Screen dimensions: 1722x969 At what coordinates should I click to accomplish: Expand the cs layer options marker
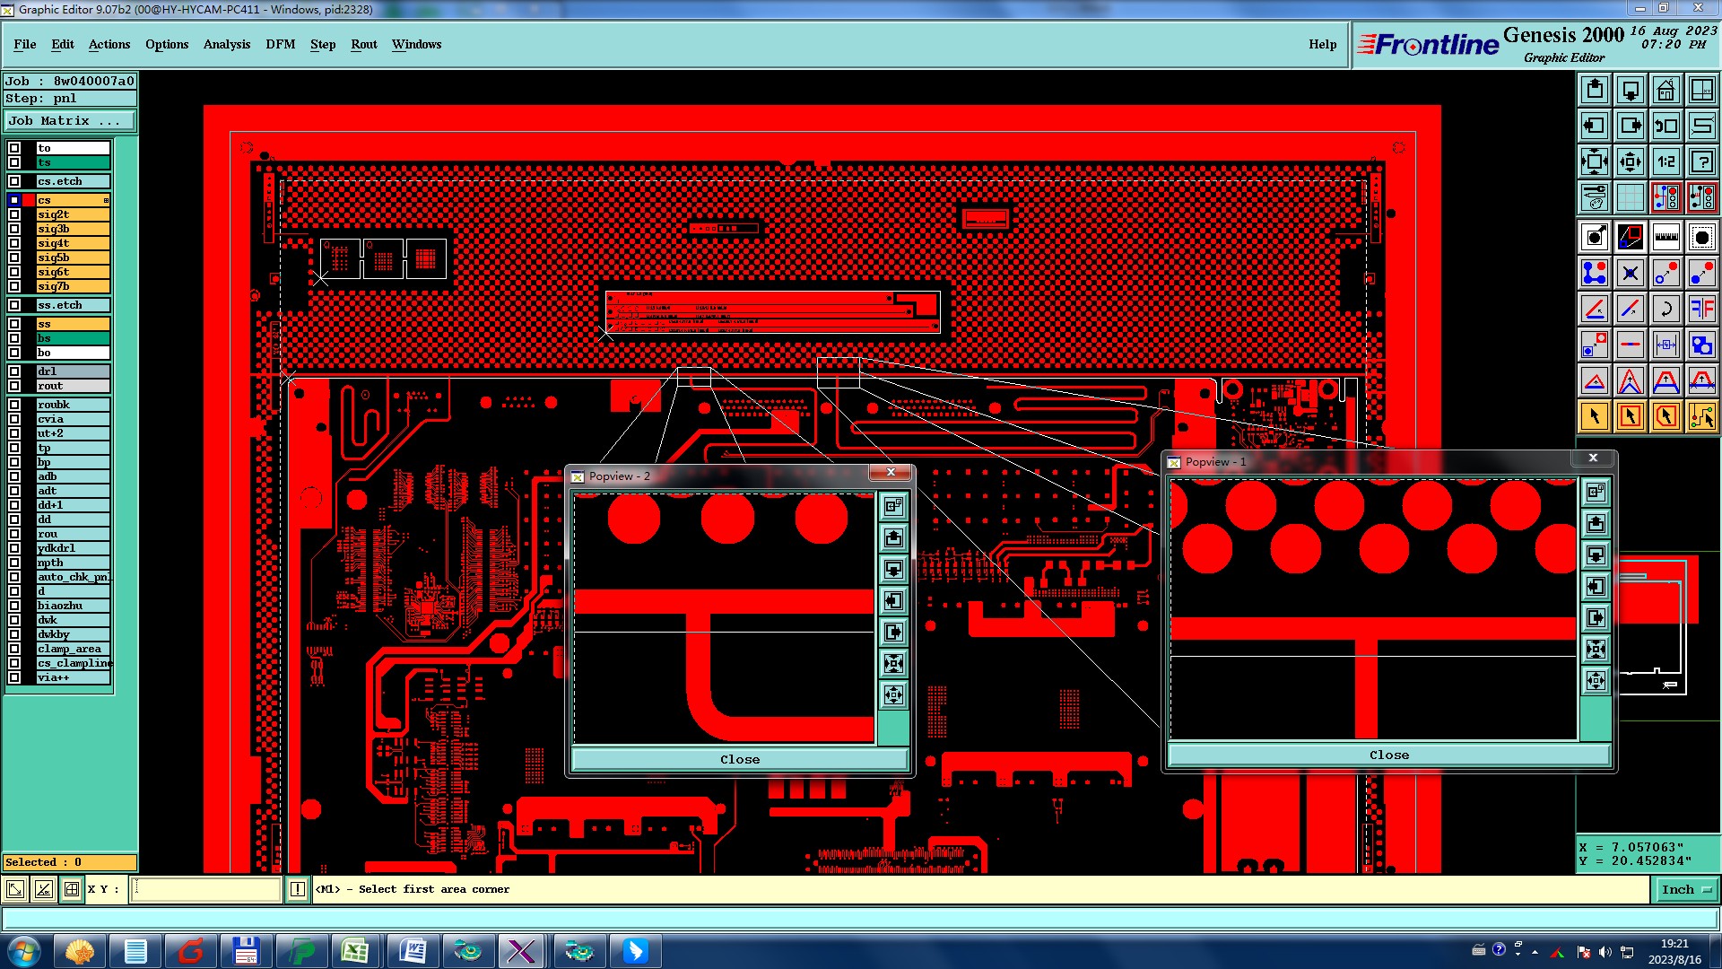[106, 200]
